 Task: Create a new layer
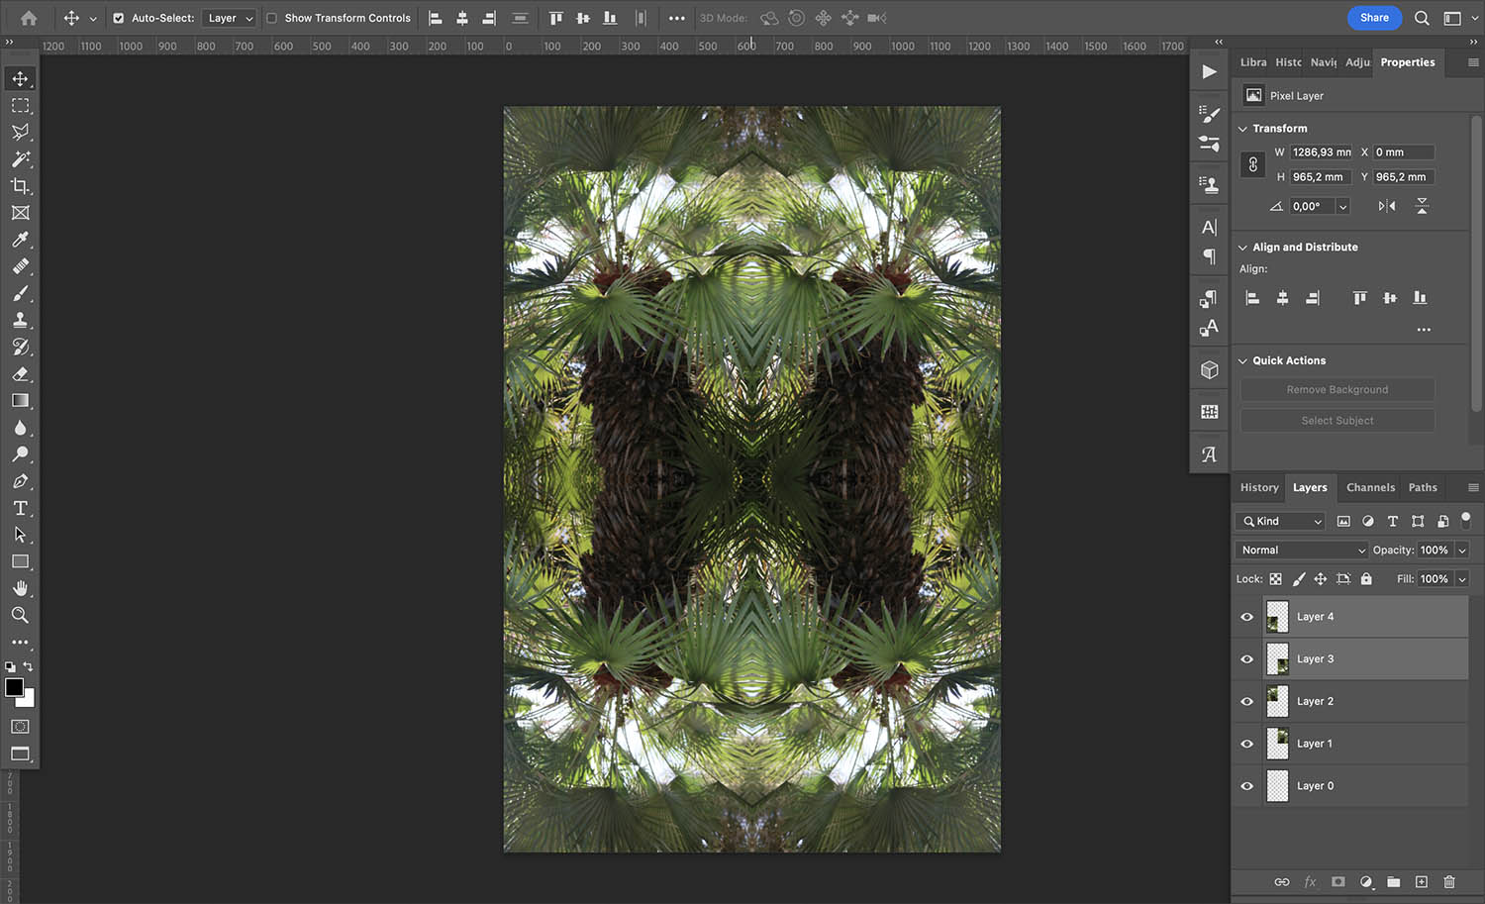(1421, 881)
